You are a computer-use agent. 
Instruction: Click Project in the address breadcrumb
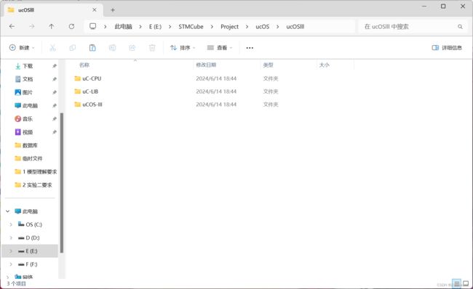coord(229,26)
